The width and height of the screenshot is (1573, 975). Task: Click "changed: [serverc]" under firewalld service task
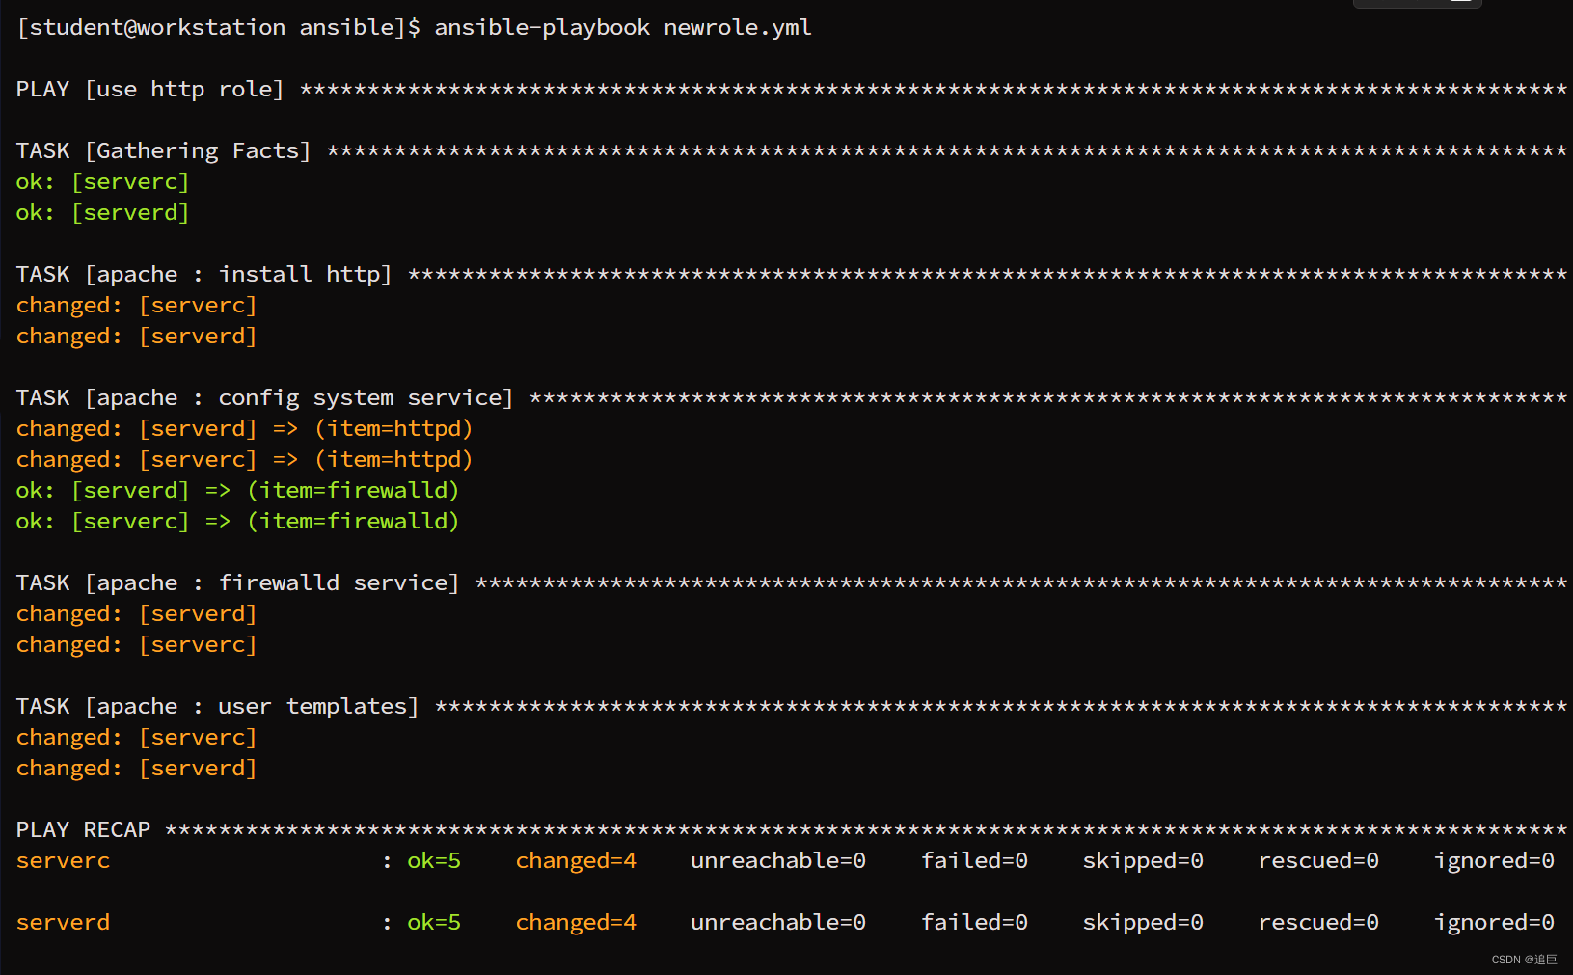tap(137, 645)
